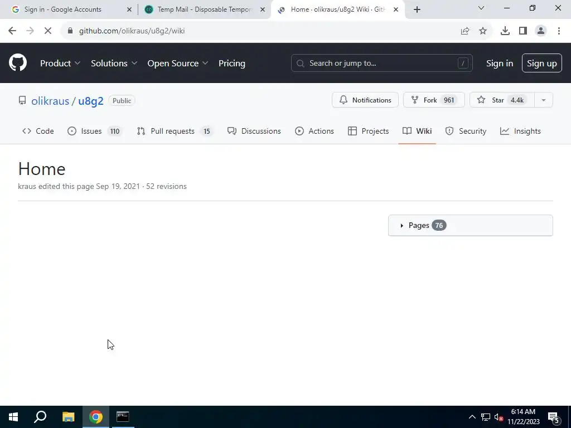The width and height of the screenshot is (571, 428).
Task: Go back with the browser back arrow
Action: click(12, 31)
